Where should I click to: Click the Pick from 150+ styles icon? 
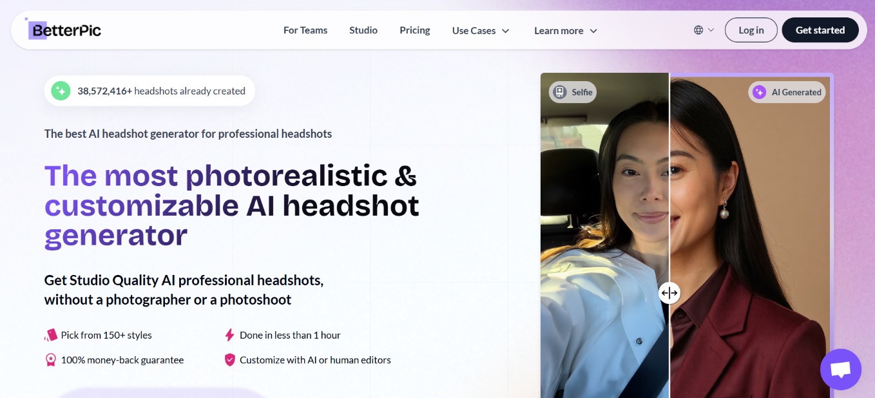(x=51, y=335)
